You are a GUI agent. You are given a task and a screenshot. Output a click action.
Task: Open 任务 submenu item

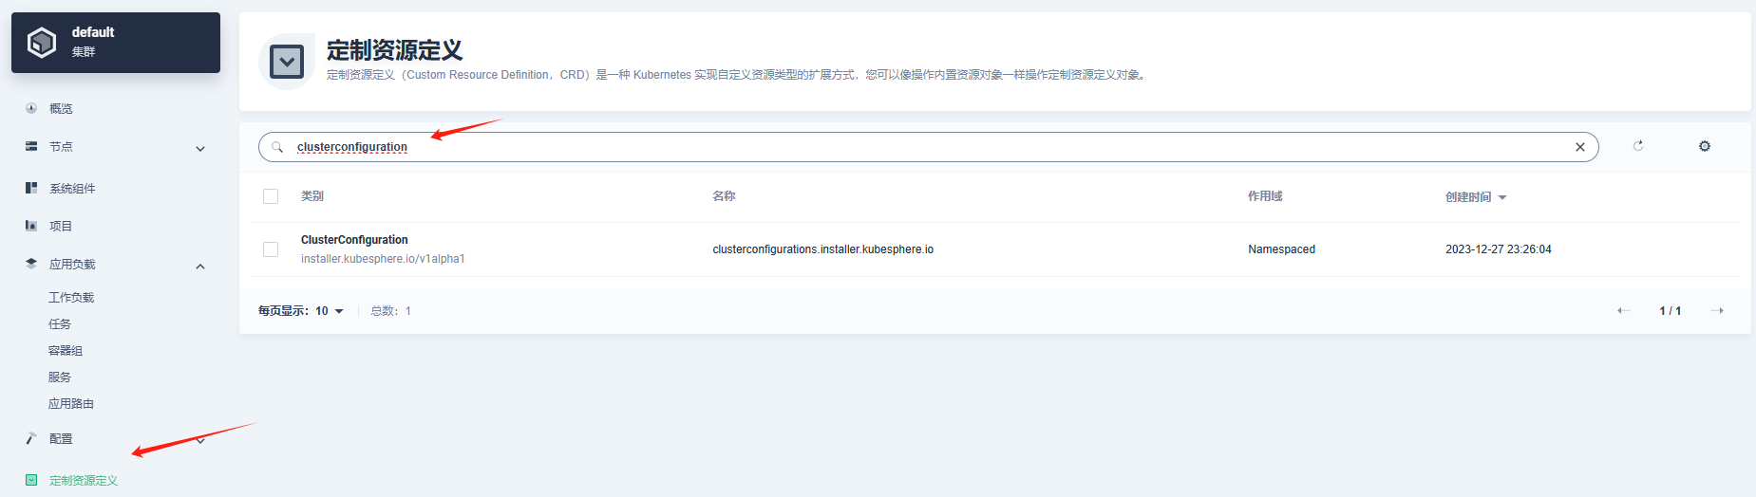(60, 323)
